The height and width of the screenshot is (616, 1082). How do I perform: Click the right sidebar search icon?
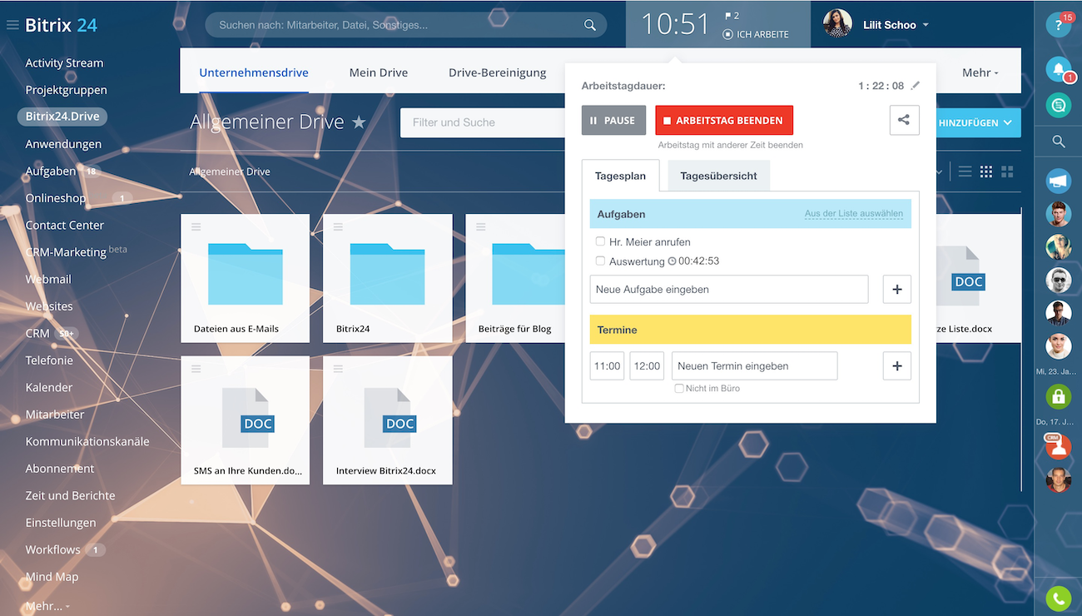(x=1059, y=142)
